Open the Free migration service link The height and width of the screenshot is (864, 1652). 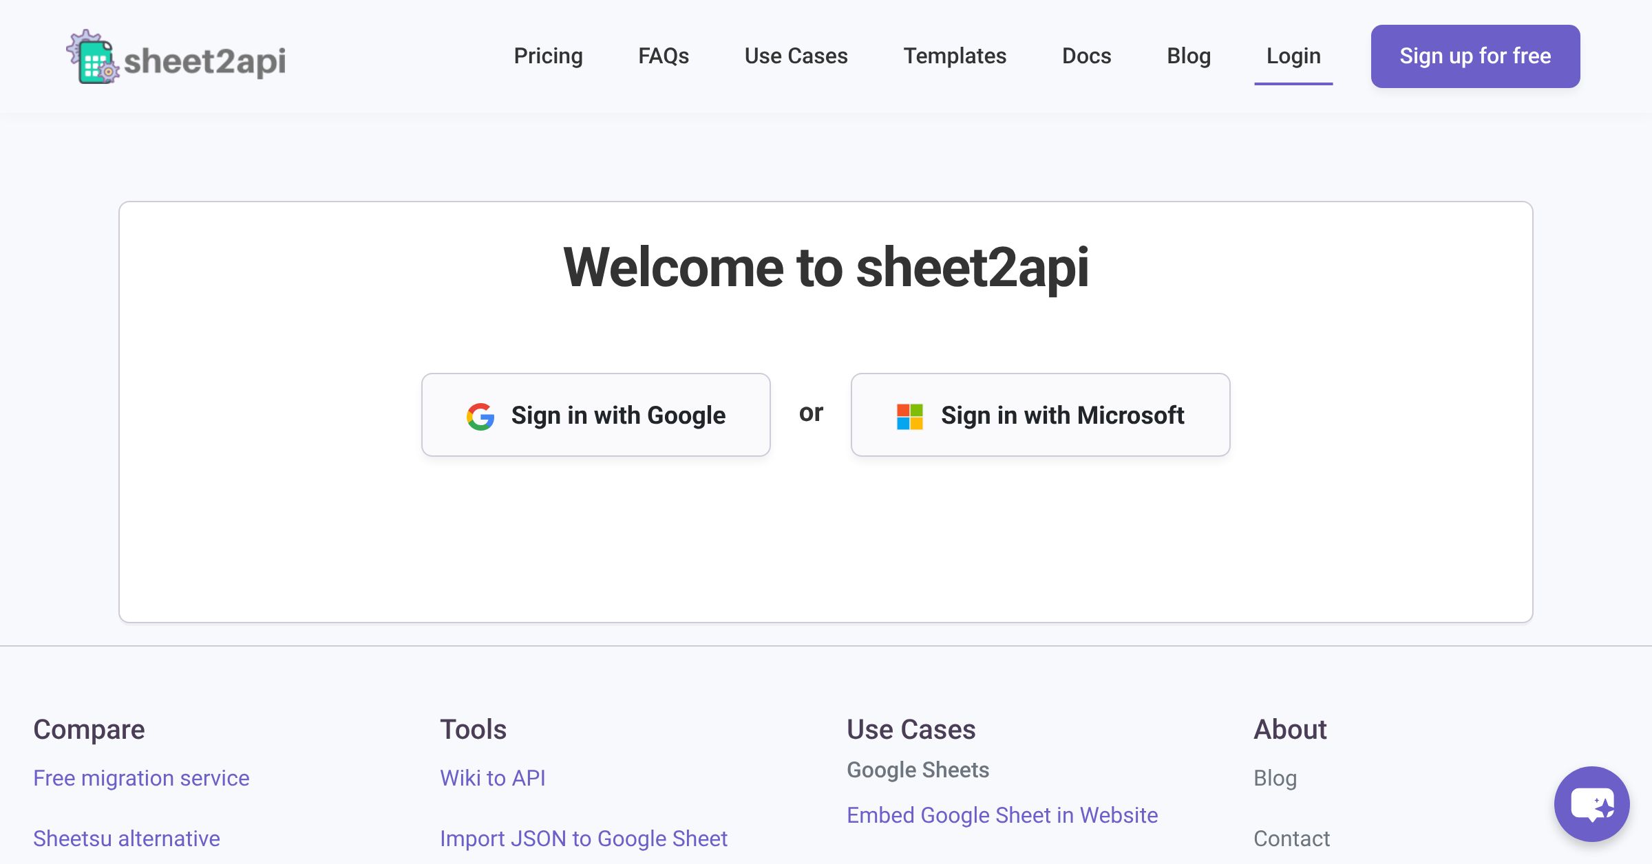(x=142, y=778)
